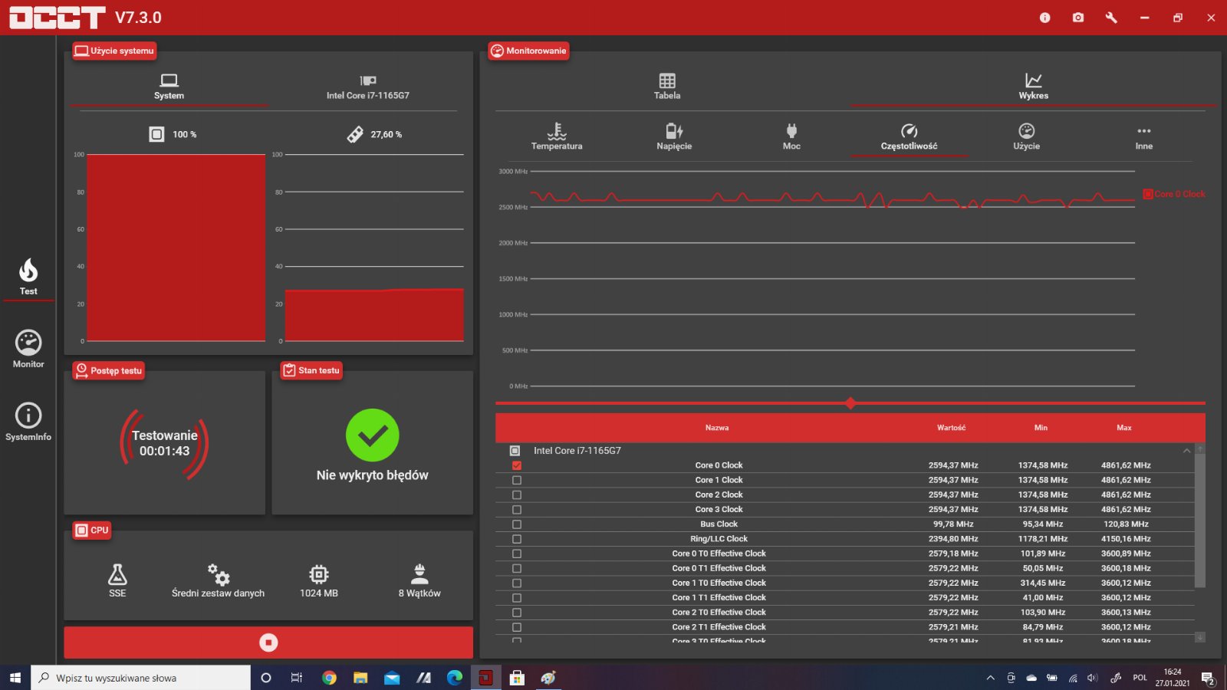Viewport: 1227px width, 690px height.
Task: Click the memory usage 27,60 % indicator
Action: 374,134
